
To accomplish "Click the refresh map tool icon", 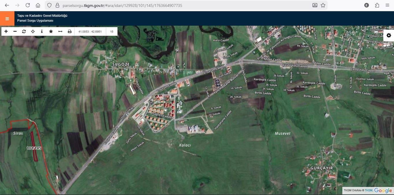I will click(x=24, y=31).
